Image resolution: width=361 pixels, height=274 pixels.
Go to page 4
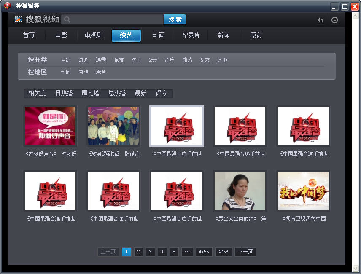[x=162, y=252]
